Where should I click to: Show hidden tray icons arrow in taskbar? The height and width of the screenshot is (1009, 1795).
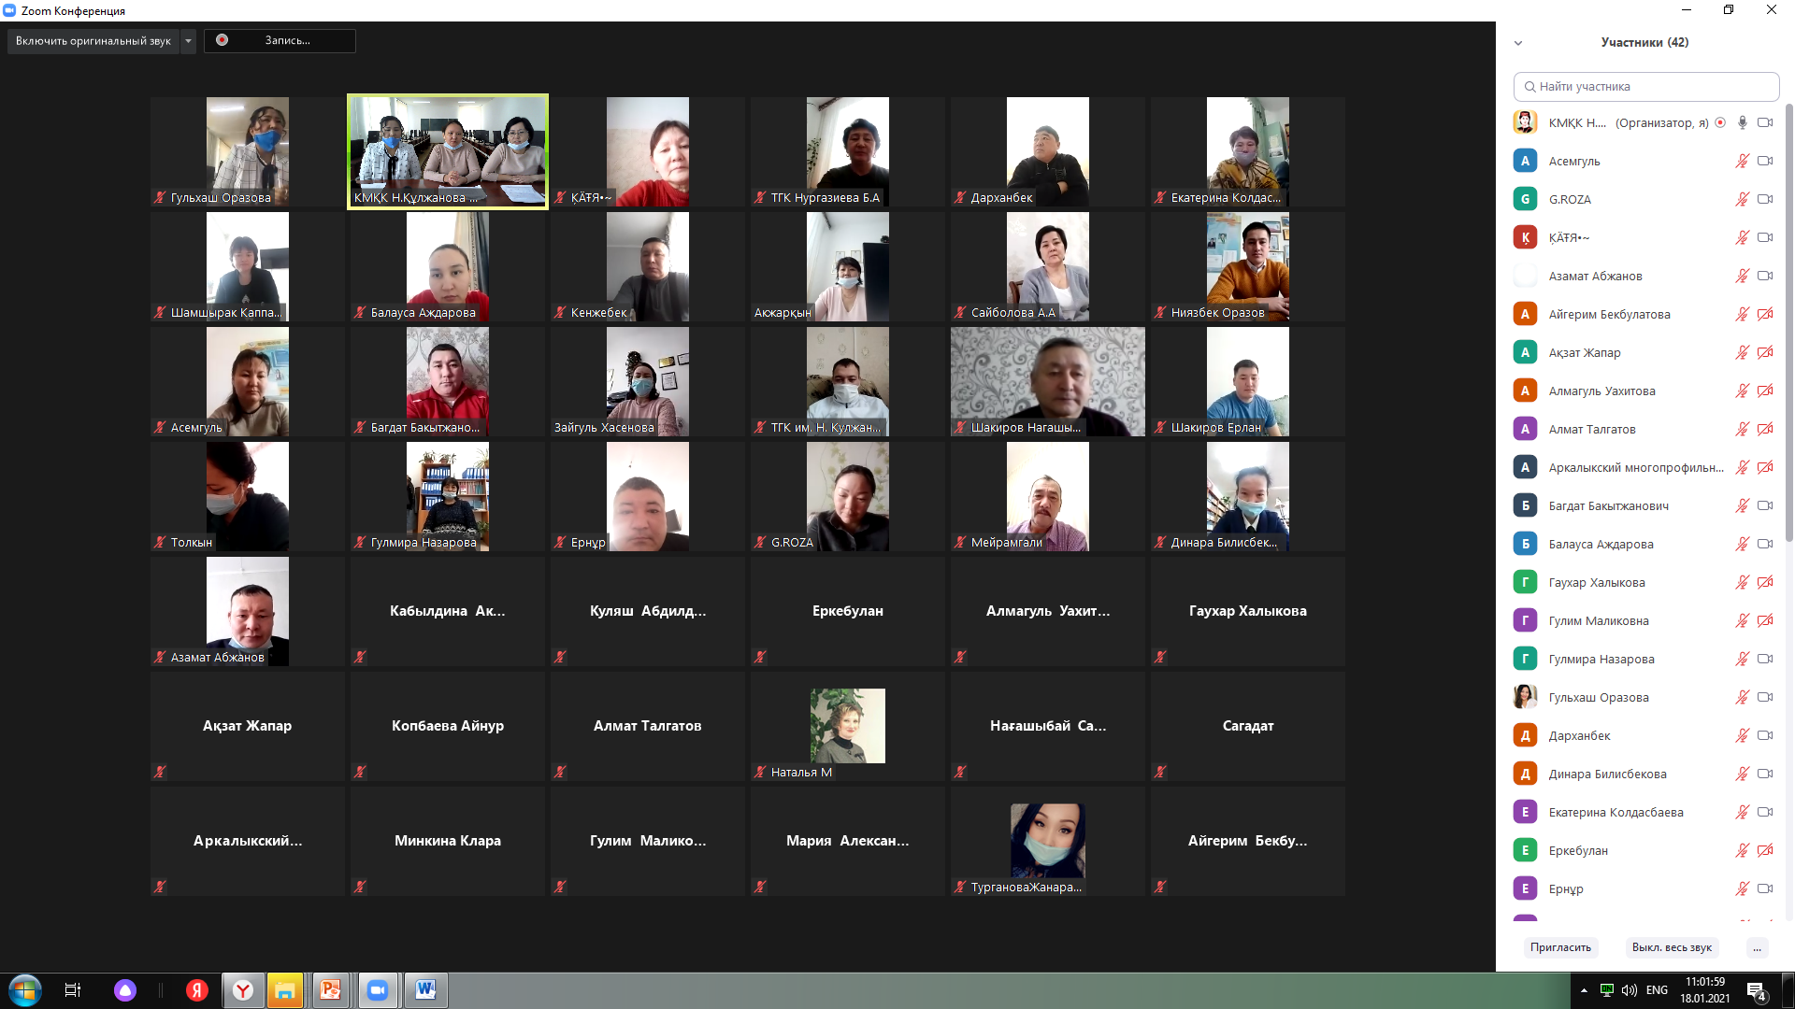1584,990
